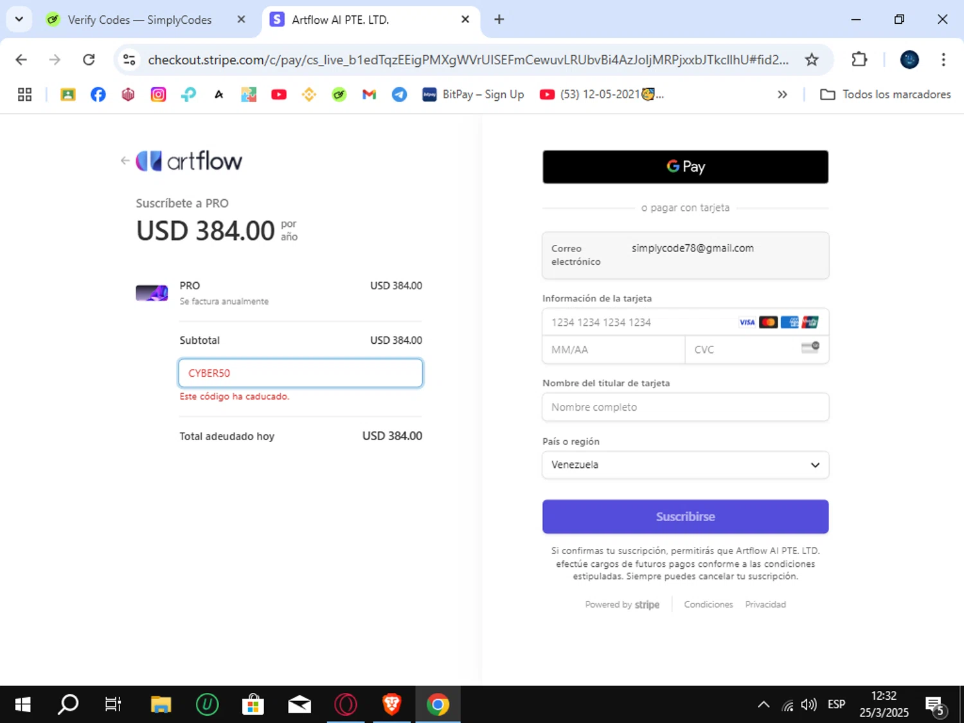Open the Gmail bookmark

pyautogui.click(x=369, y=94)
